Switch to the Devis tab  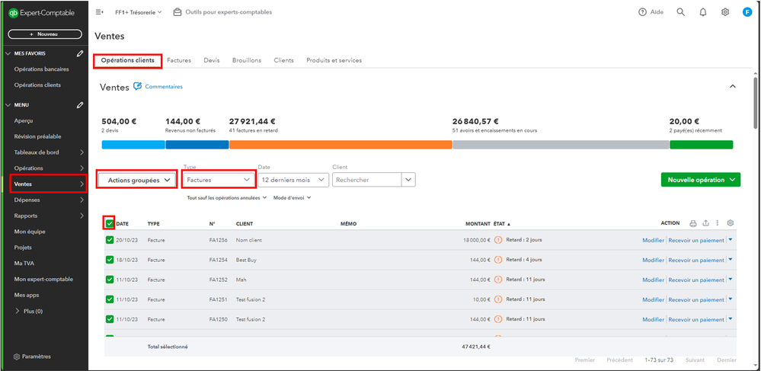tap(212, 60)
